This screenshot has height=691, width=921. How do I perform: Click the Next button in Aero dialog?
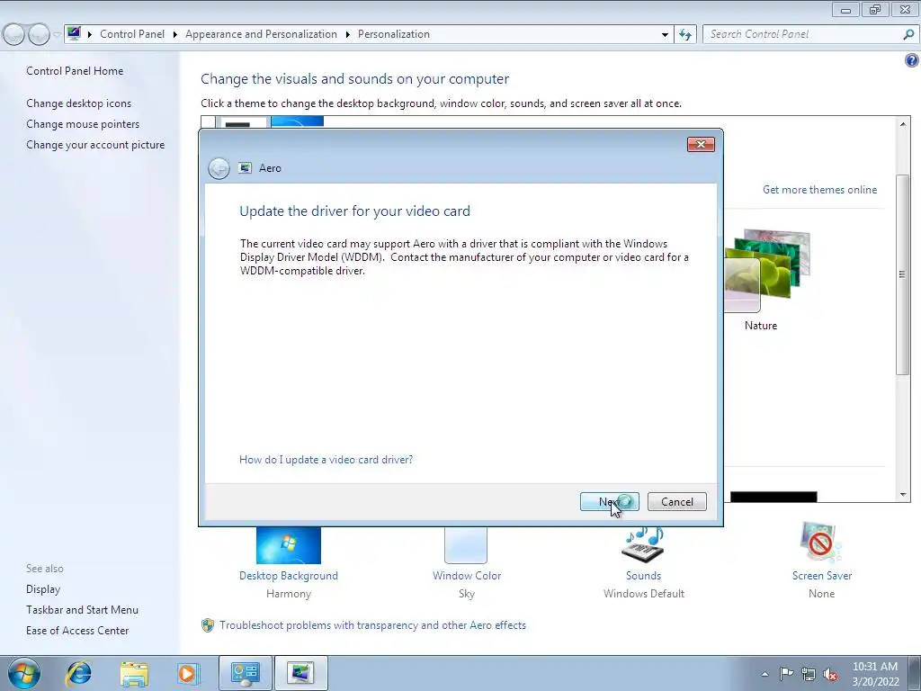tap(609, 502)
